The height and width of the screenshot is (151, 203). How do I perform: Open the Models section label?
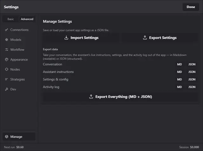[16, 40]
